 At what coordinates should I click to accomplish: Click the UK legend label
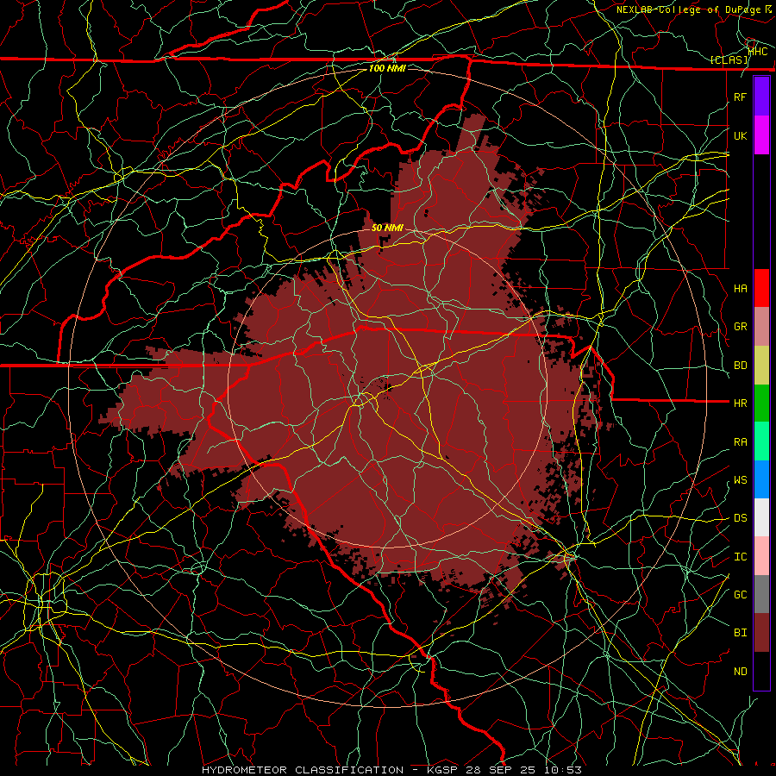click(741, 135)
